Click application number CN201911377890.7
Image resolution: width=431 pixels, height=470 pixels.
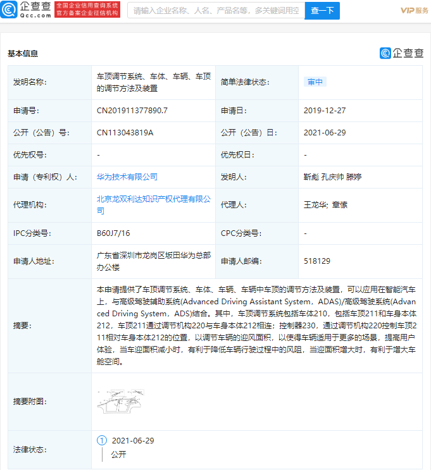(132, 111)
